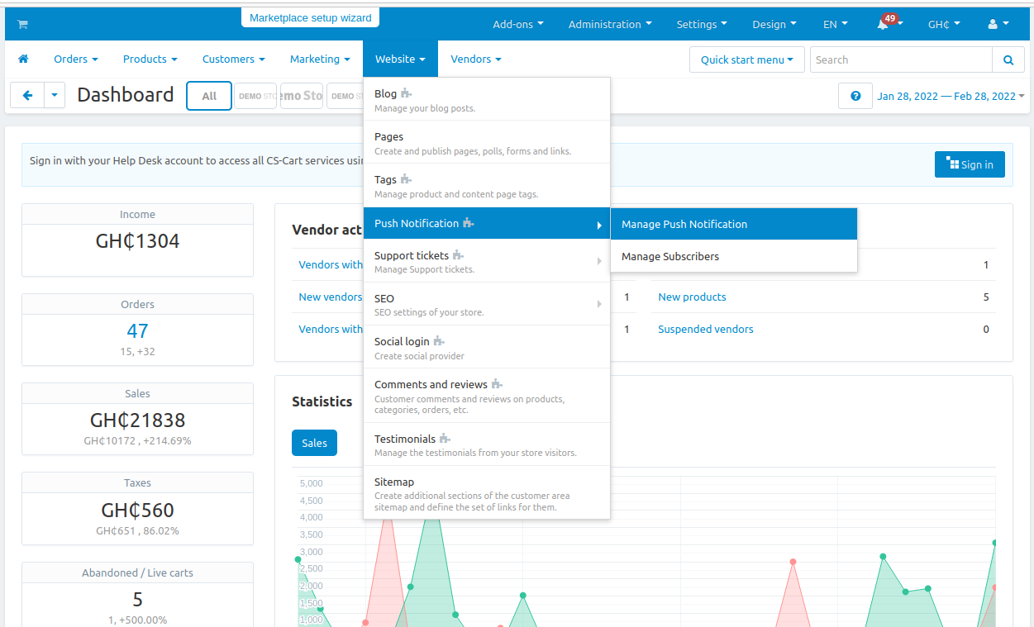
Task: Open the help question mark icon
Action: pos(855,96)
